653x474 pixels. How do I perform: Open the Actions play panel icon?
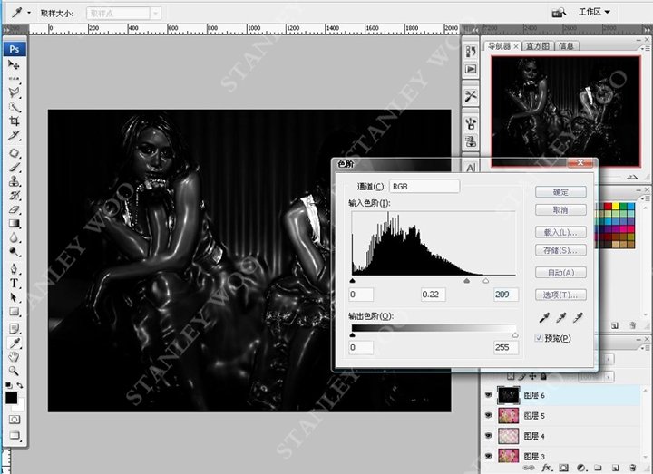click(471, 68)
